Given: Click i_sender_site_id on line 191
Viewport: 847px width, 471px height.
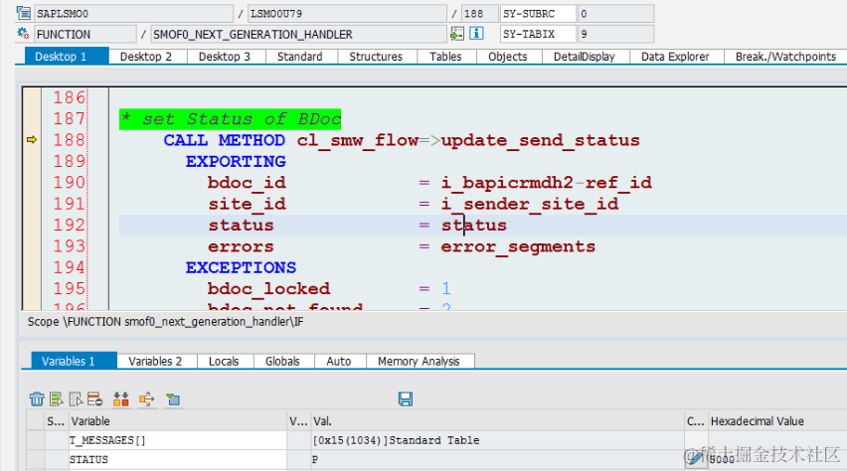Looking at the screenshot, I should (529, 204).
